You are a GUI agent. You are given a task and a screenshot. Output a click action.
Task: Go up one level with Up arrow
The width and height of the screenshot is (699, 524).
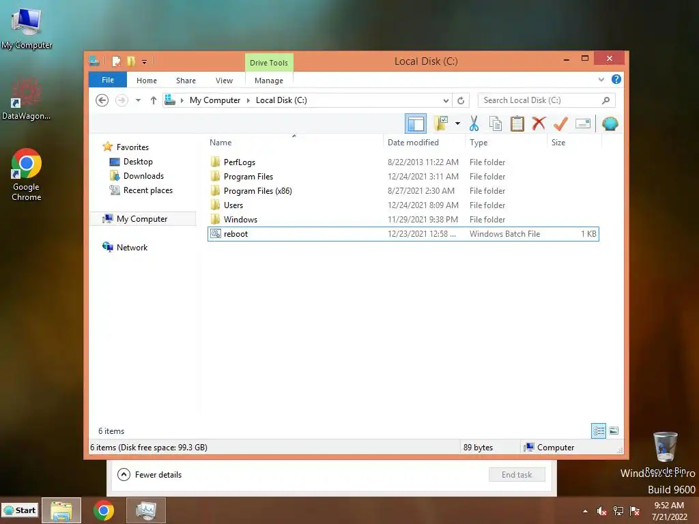[x=154, y=100]
